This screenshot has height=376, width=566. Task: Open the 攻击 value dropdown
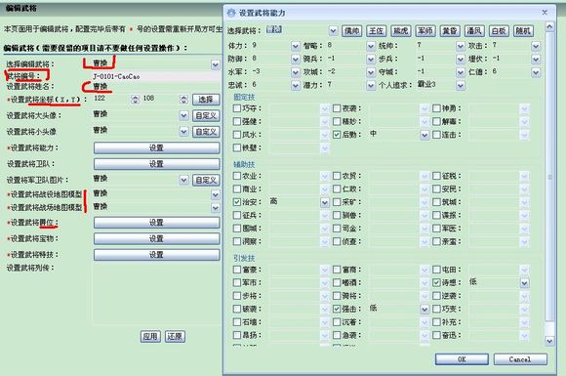click(x=536, y=46)
